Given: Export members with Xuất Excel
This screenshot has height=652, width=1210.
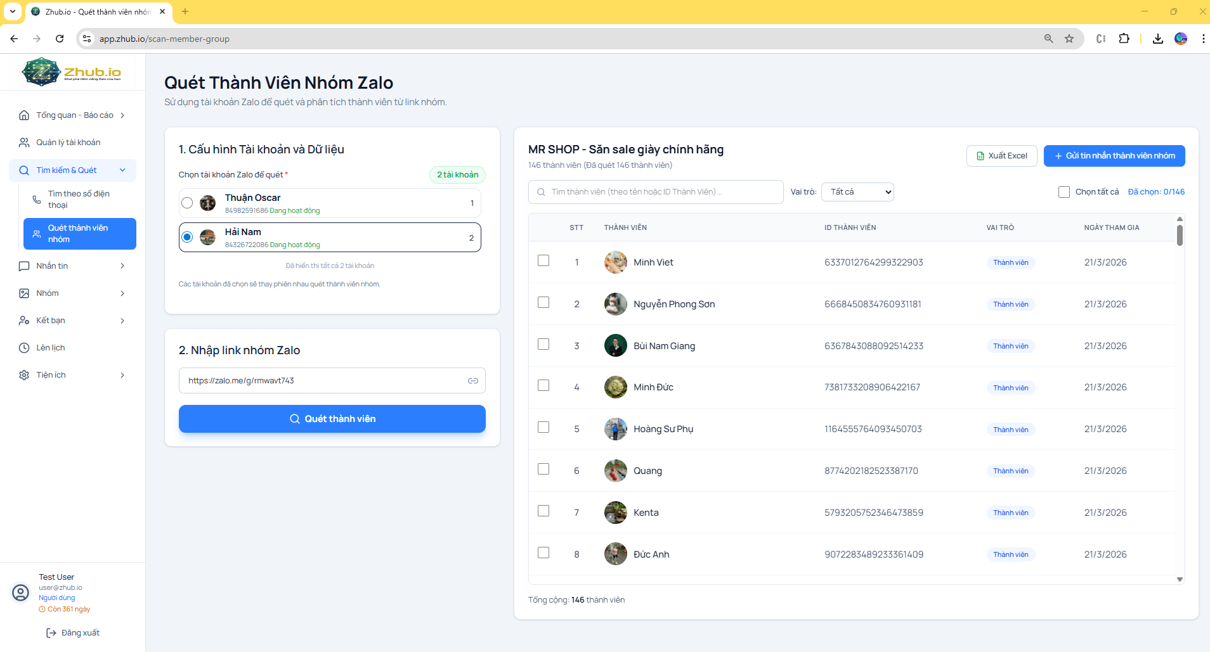Looking at the screenshot, I should click(x=1001, y=156).
